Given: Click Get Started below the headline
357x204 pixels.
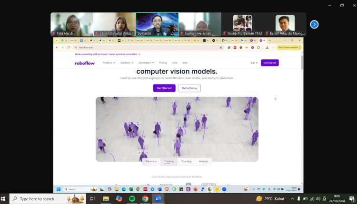Looking at the screenshot, I should 164,88.
